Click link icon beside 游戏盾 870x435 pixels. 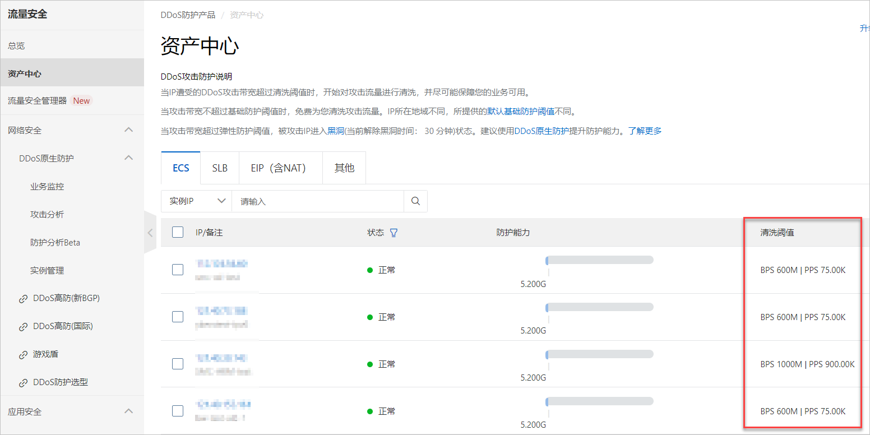coord(23,354)
